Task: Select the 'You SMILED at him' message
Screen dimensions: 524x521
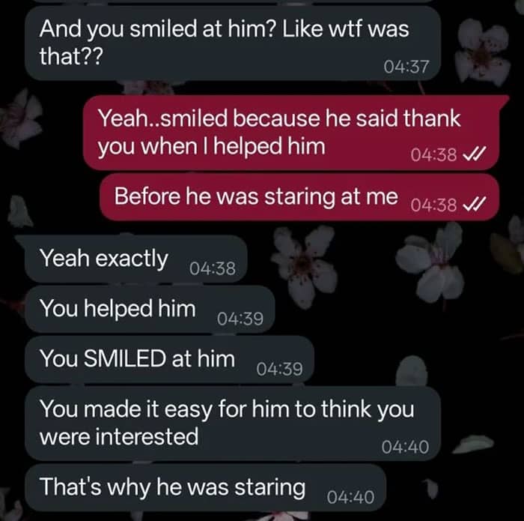Action: coord(169,359)
